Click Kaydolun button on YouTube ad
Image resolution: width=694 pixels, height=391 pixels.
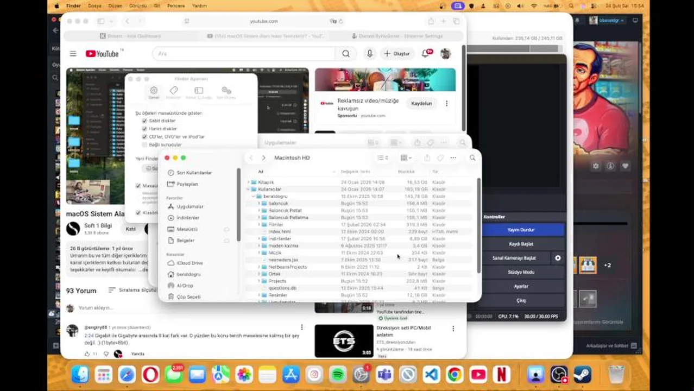pos(421,104)
